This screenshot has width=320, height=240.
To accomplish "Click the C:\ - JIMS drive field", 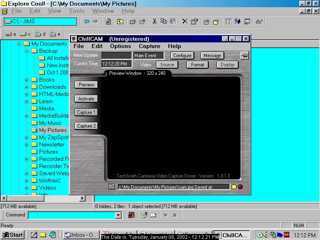I will [x=40, y=22].
